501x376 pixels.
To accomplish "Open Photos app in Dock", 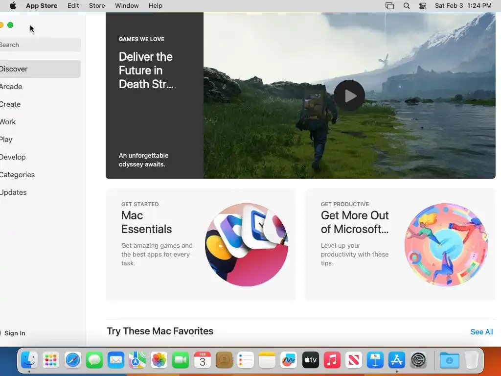I will 159,360.
